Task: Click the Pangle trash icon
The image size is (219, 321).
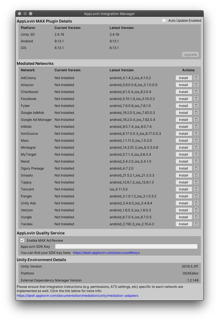Action: click(196, 196)
